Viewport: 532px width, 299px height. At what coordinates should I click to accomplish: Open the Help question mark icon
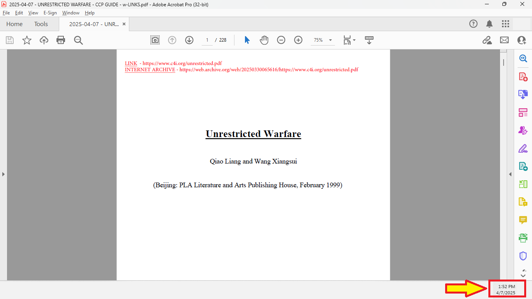coord(473,24)
